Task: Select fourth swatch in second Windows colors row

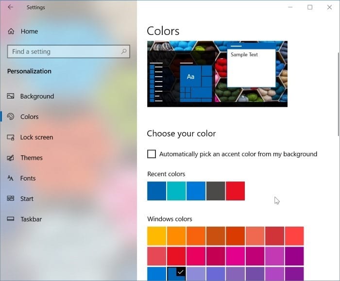Action: point(216,256)
